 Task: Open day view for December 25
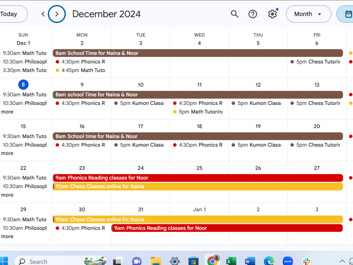(199, 168)
